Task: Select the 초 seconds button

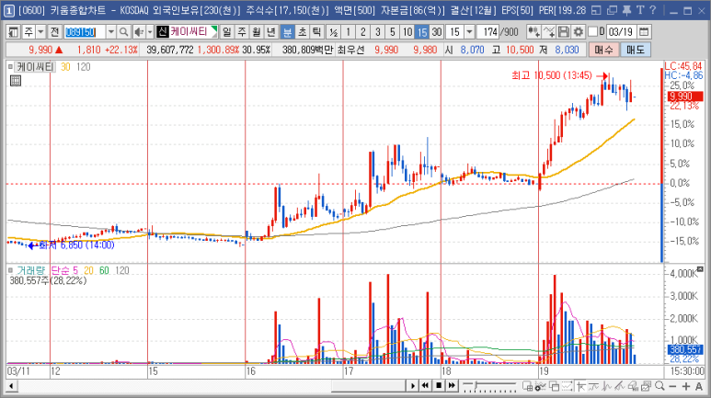Action: pos(302,32)
